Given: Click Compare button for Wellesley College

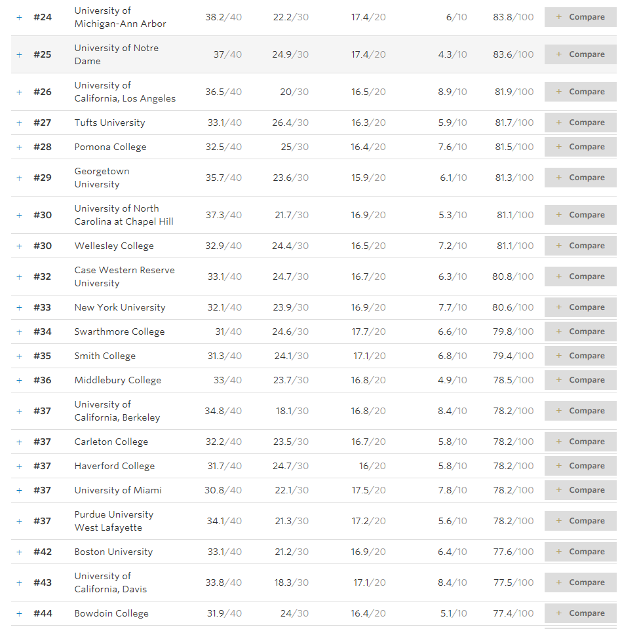Looking at the screenshot, I should coord(580,246).
